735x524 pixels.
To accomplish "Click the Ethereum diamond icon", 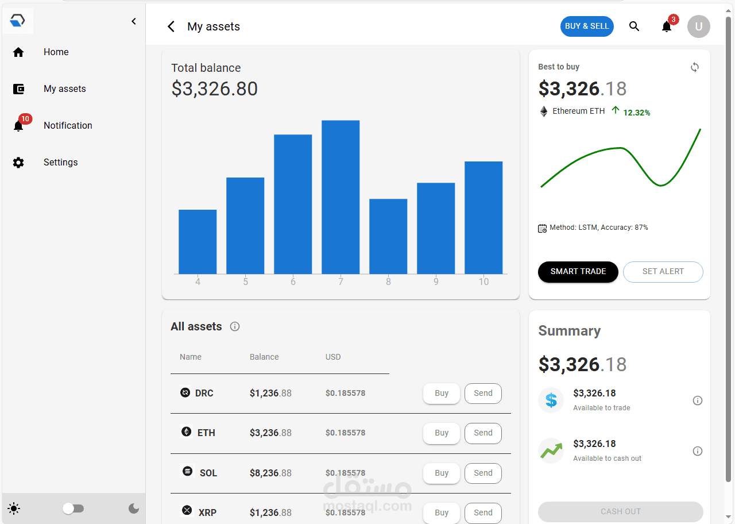I will [544, 111].
